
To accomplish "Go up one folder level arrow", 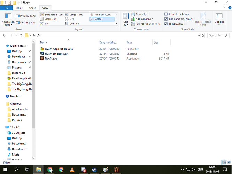I will pyautogui.click(x=21, y=35).
